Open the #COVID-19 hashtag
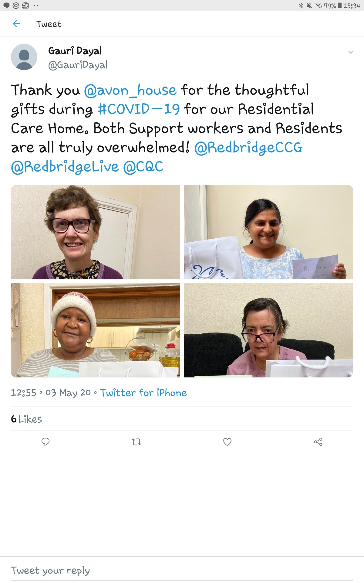Screen dimensions: 364x583 (139, 109)
